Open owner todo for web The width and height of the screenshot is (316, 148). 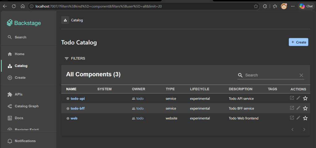pos(140,118)
